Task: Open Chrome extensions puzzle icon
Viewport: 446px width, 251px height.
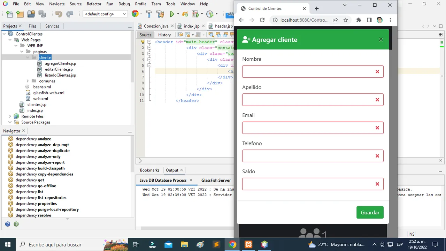Action: tap(359, 20)
